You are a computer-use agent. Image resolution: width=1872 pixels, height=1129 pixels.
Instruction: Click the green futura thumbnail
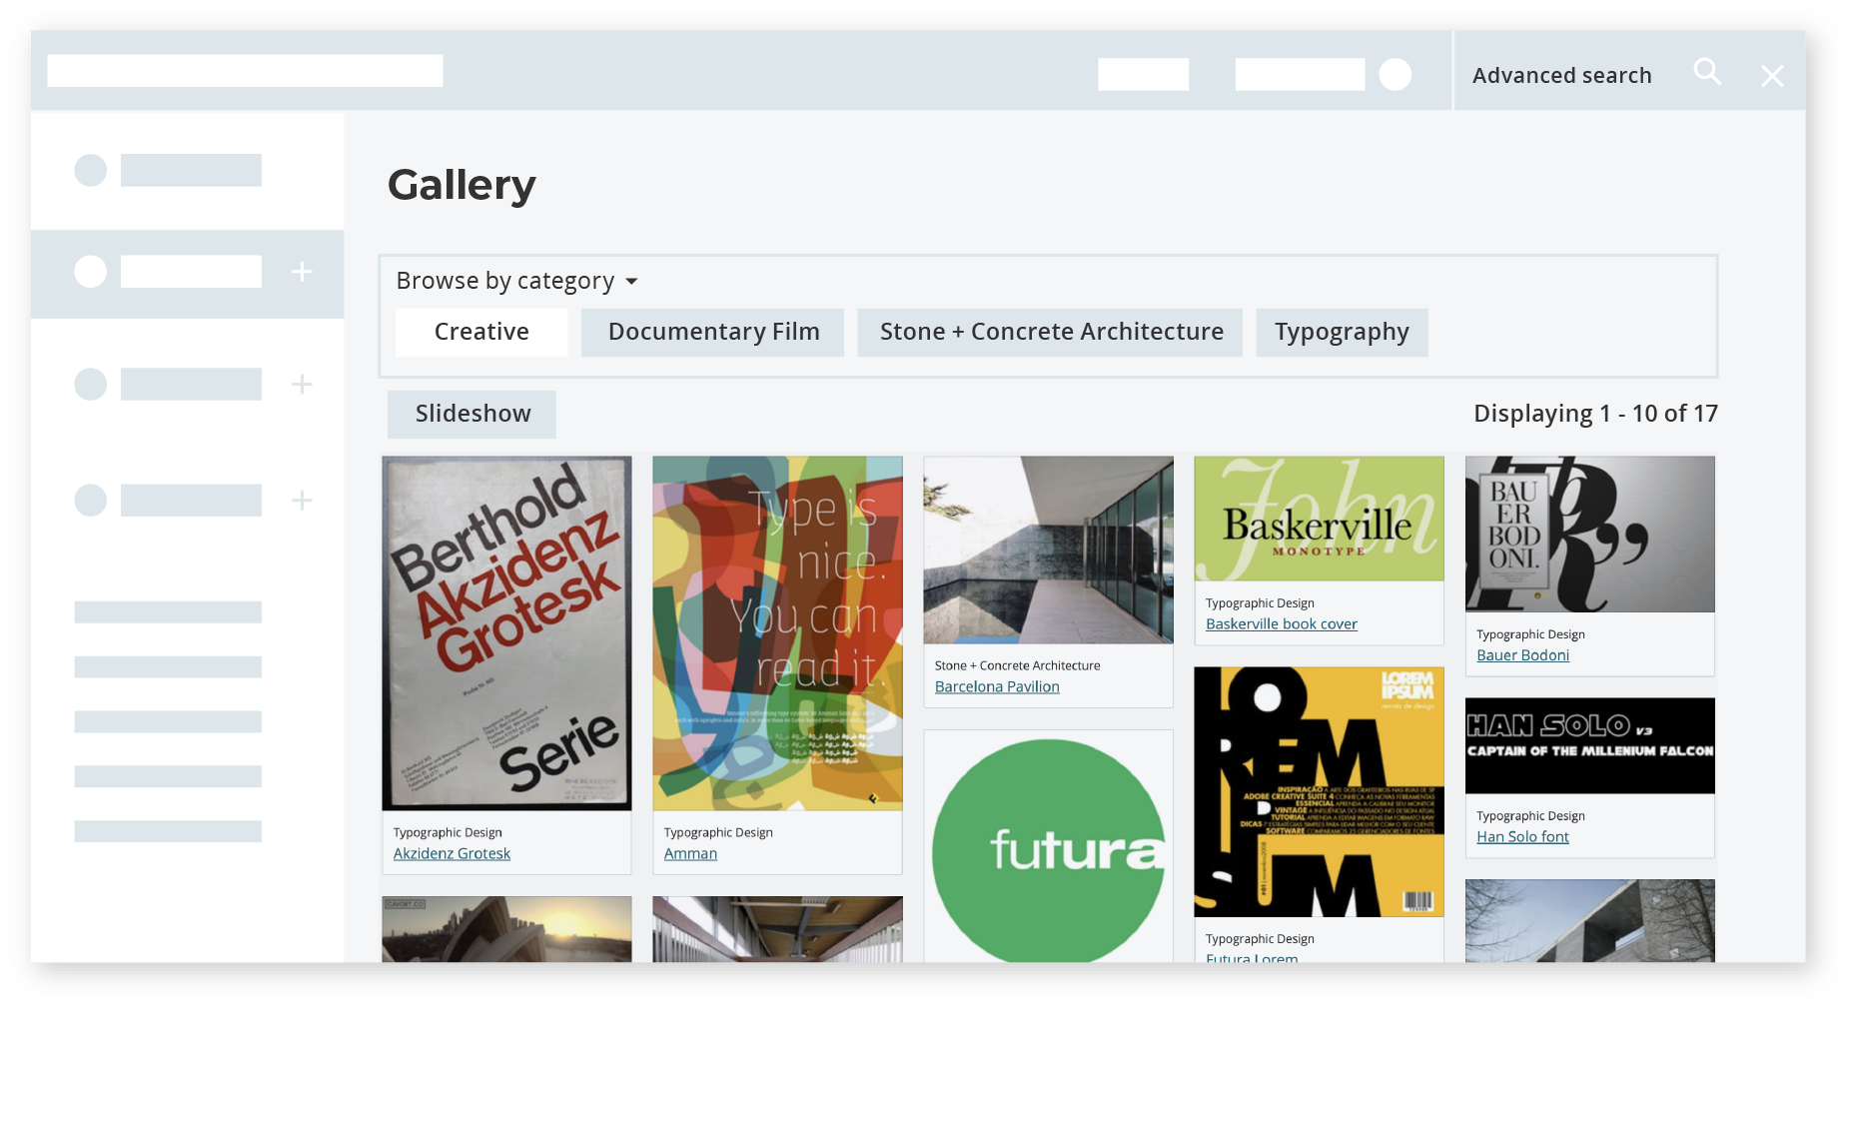pos(1048,847)
